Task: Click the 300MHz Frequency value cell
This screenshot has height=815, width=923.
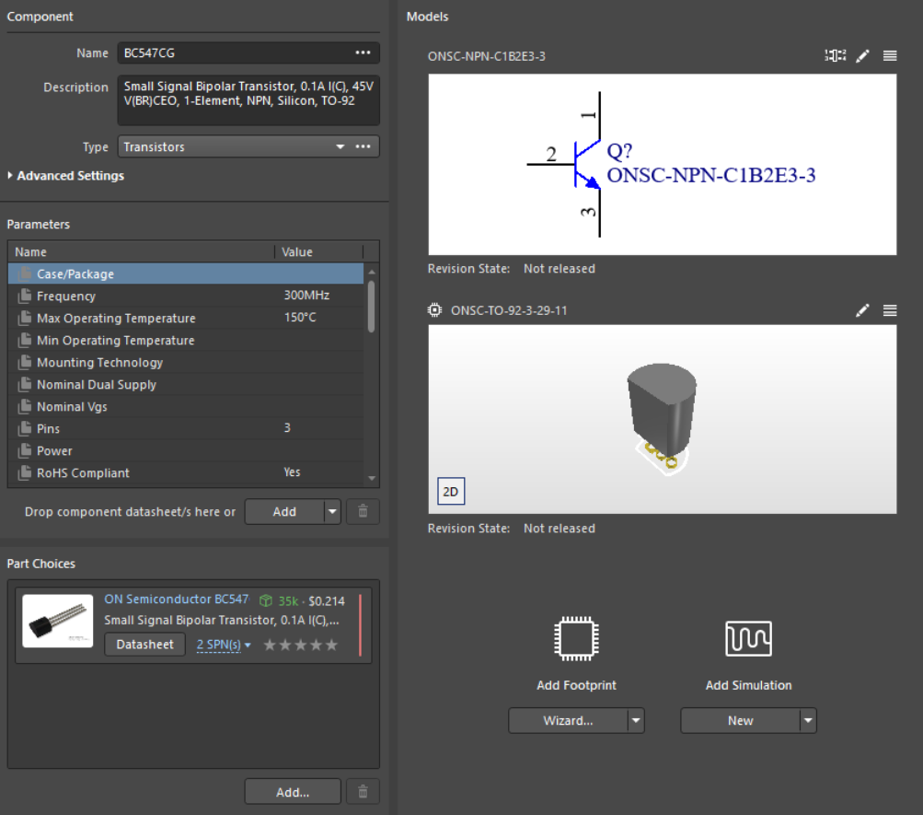Action: pos(306,295)
